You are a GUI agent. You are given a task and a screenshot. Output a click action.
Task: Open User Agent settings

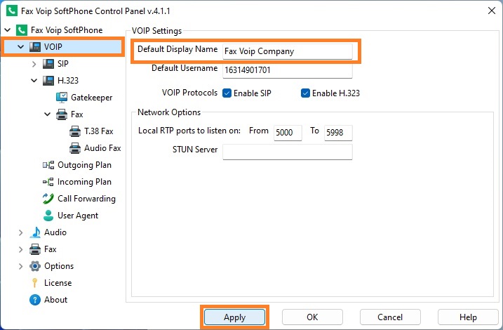78,216
